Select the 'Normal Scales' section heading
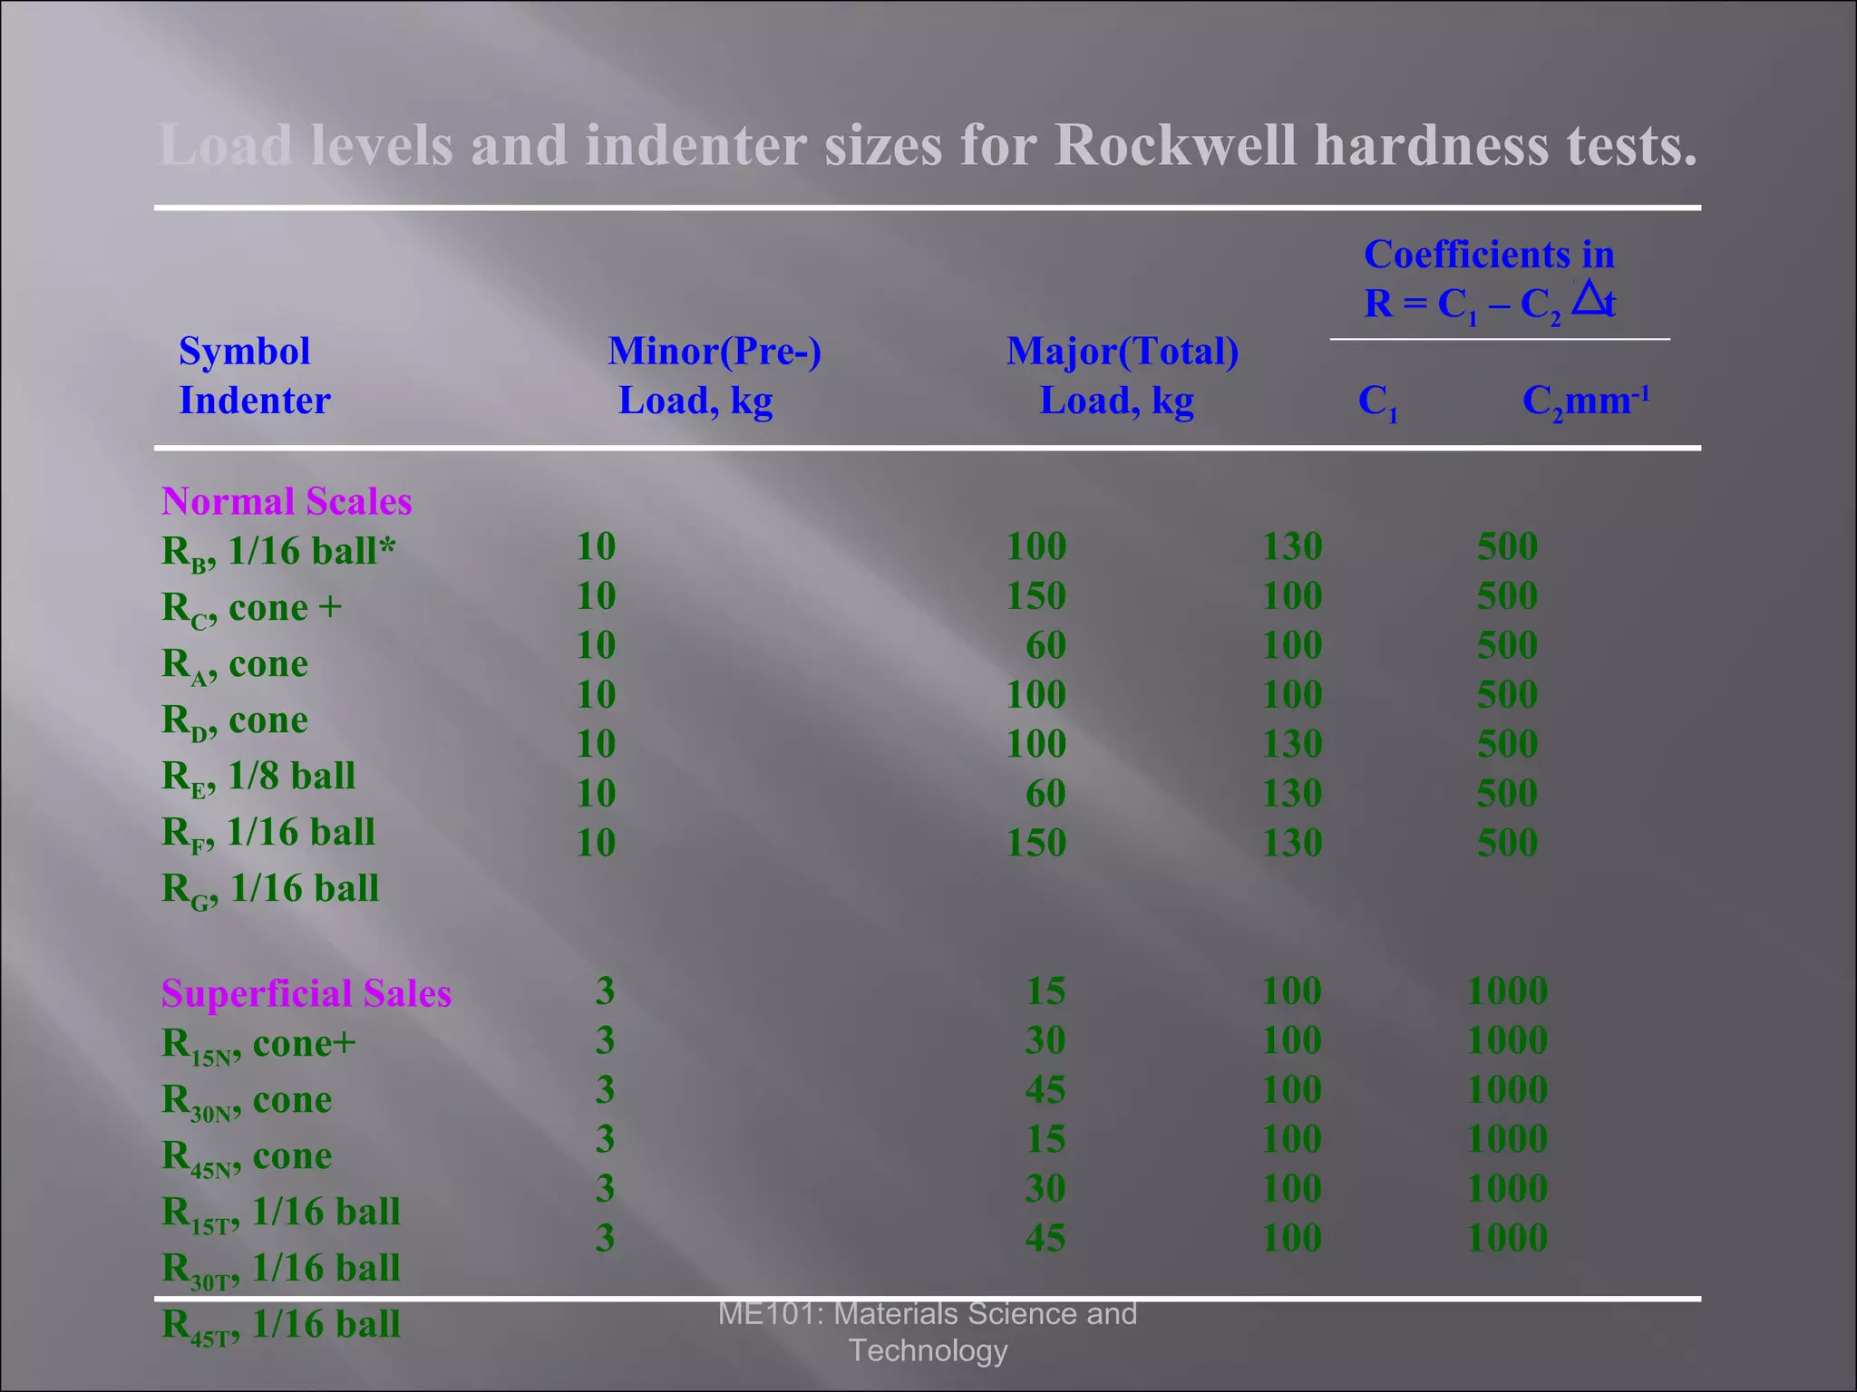 (287, 501)
